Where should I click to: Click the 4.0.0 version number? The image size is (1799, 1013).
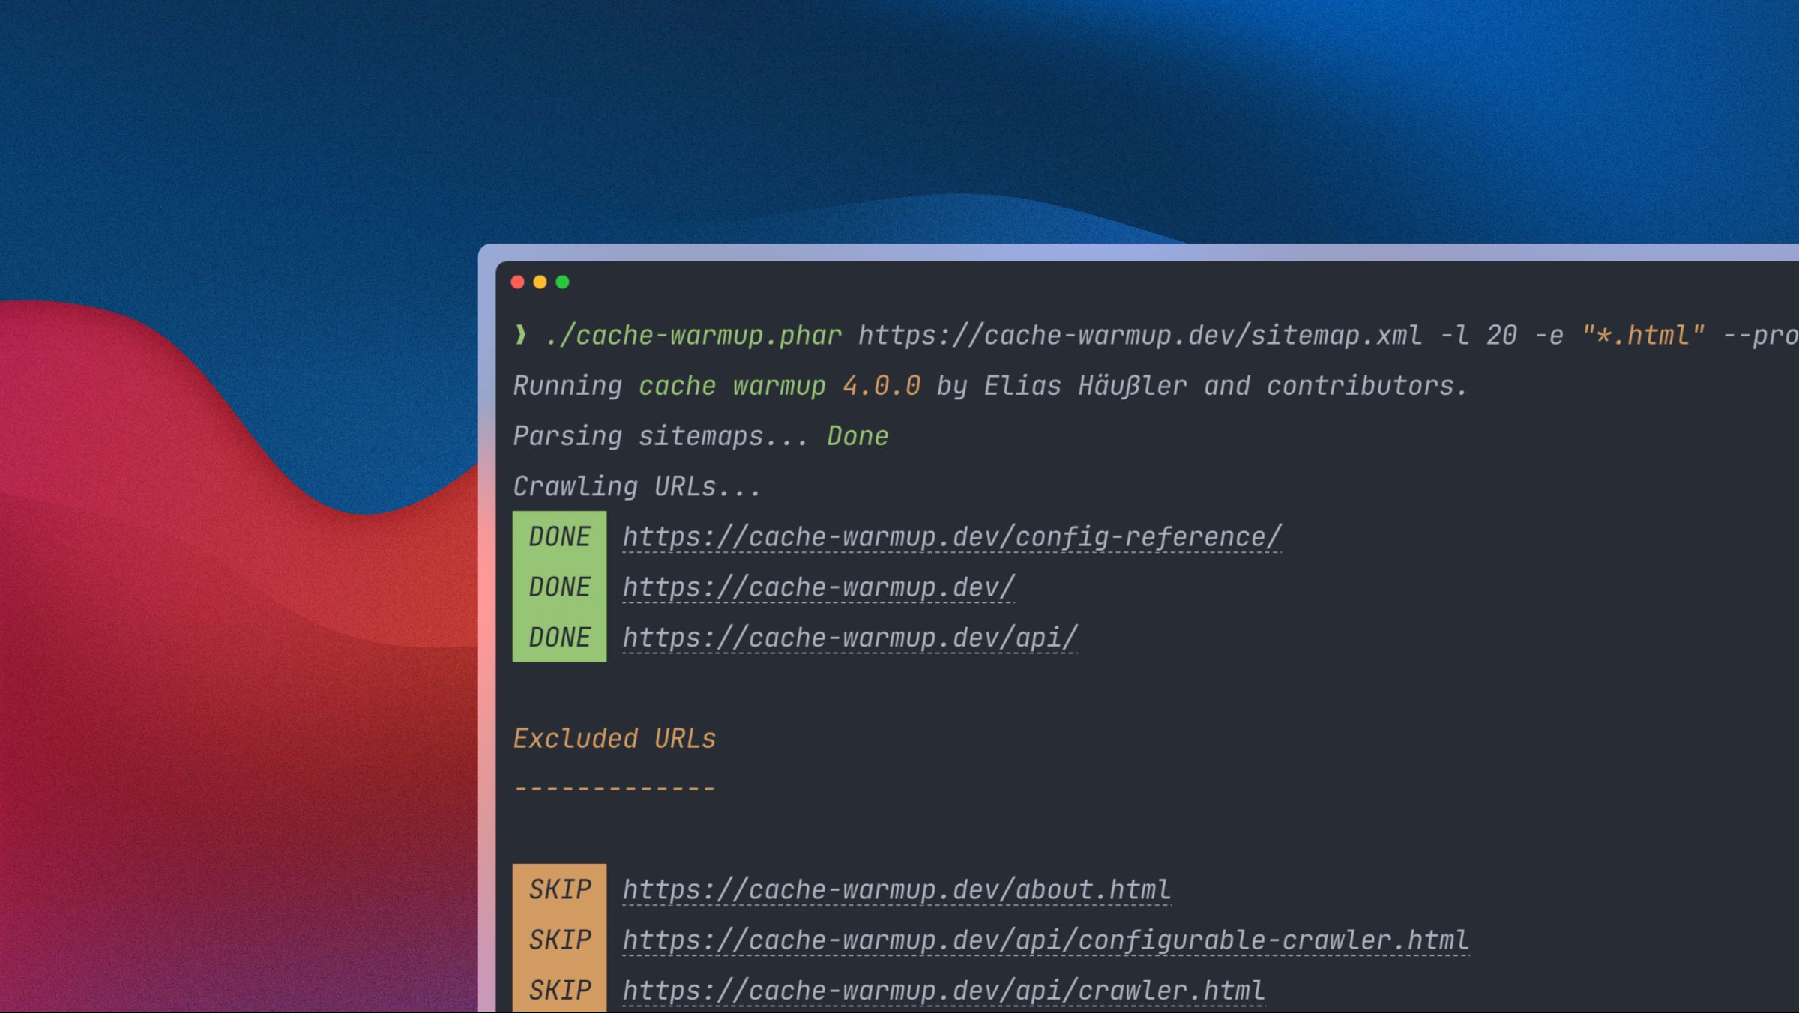click(881, 386)
